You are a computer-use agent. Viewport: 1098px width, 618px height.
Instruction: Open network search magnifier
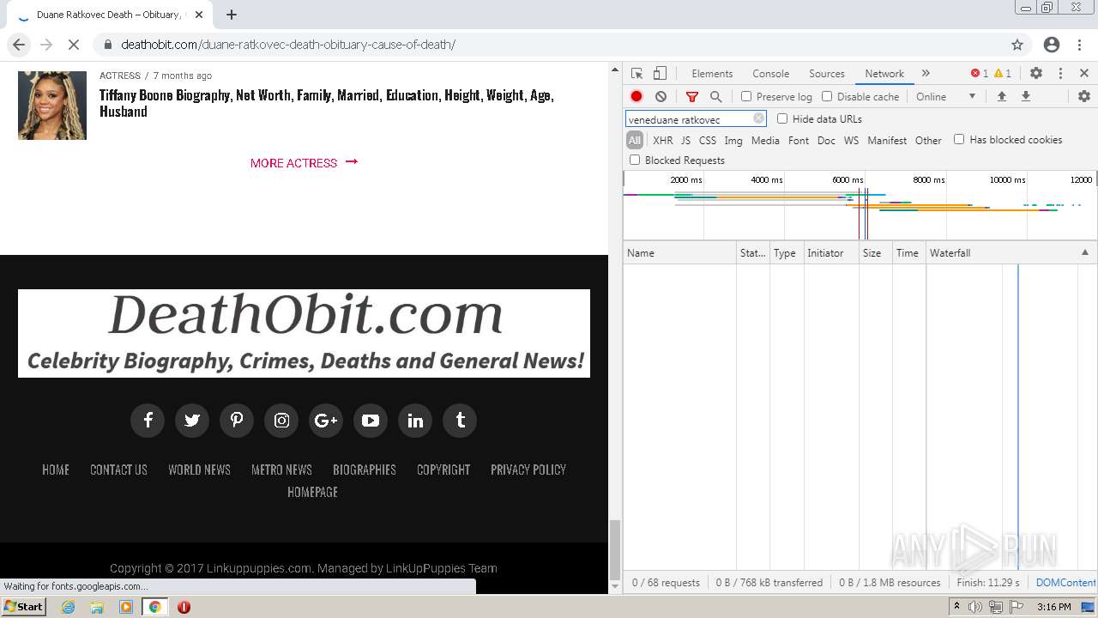point(715,97)
